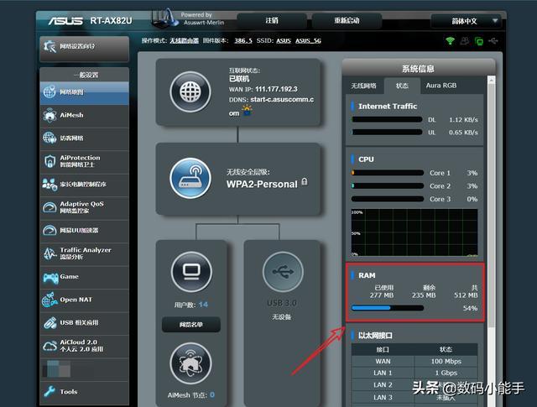537x407 pixels.
Task: Click the AiMesh node count 0
Action: (x=212, y=395)
